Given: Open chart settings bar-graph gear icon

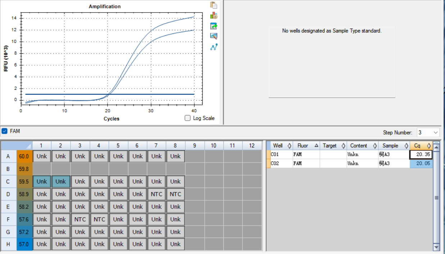Looking at the screenshot, I should (214, 15).
